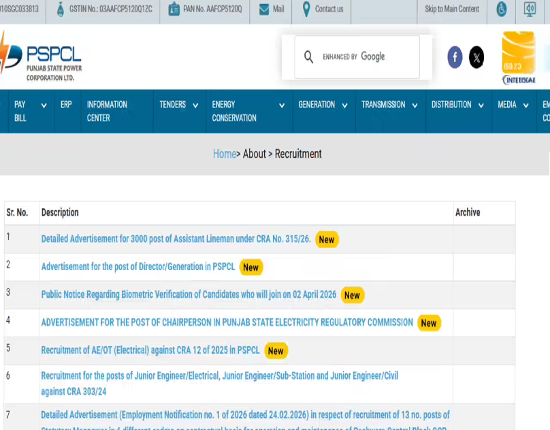The height and width of the screenshot is (430, 550).
Task: Click the search magnifier icon
Action: (x=309, y=57)
